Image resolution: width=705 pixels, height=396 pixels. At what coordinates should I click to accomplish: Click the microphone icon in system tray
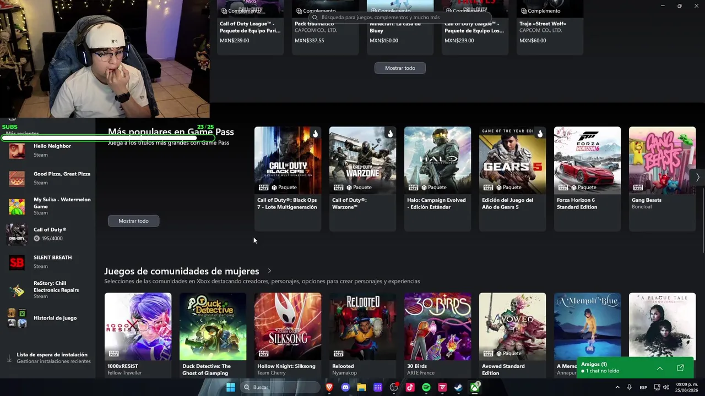[629, 387]
